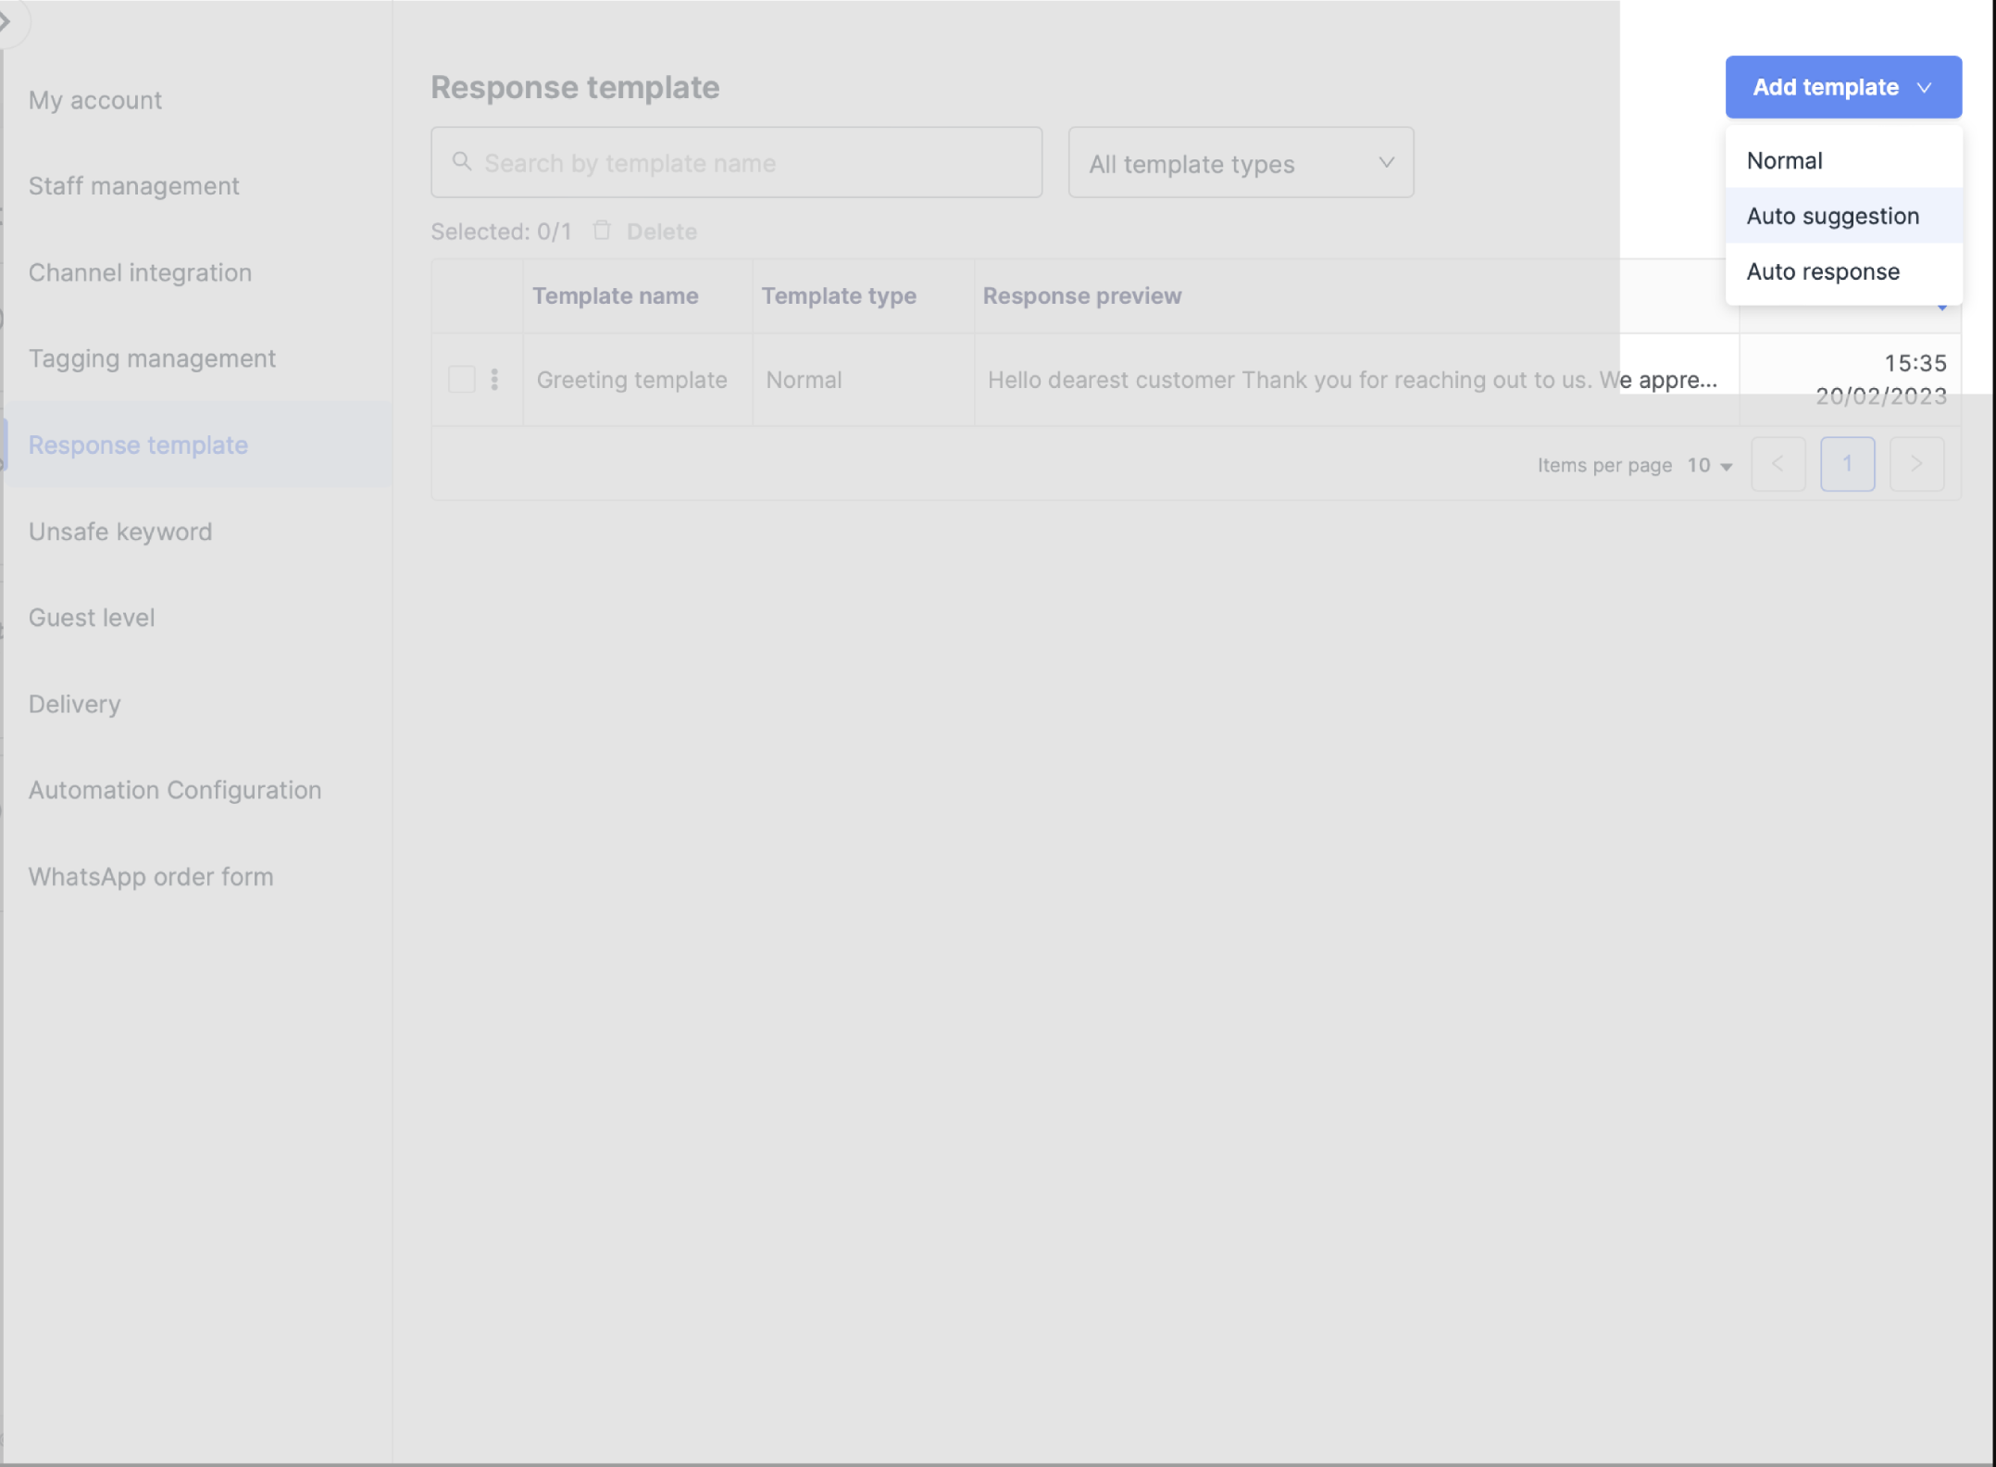
Task: Open My account settings
Action: coord(95,100)
